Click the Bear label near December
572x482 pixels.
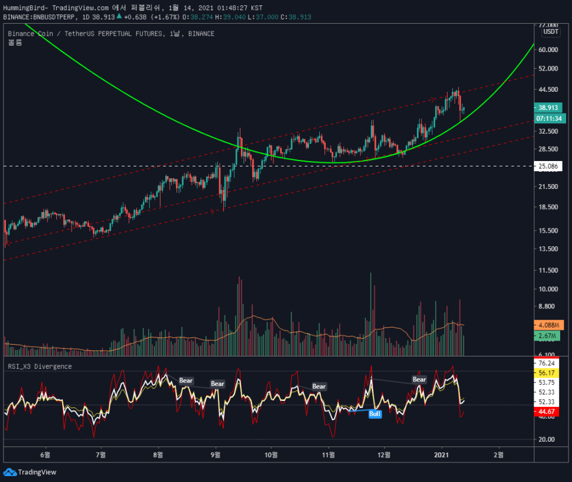(419, 380)
